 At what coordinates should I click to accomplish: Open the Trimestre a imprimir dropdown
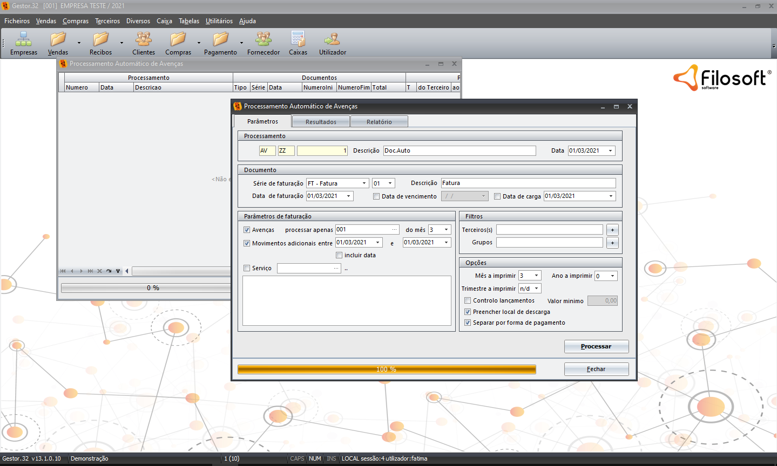[536, 289]
